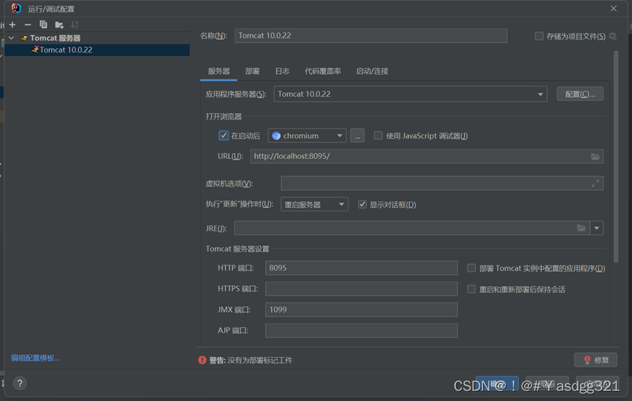Click the HTTPS 端口 input field
This screenshot has width=632, height=401.
(362, 289)
